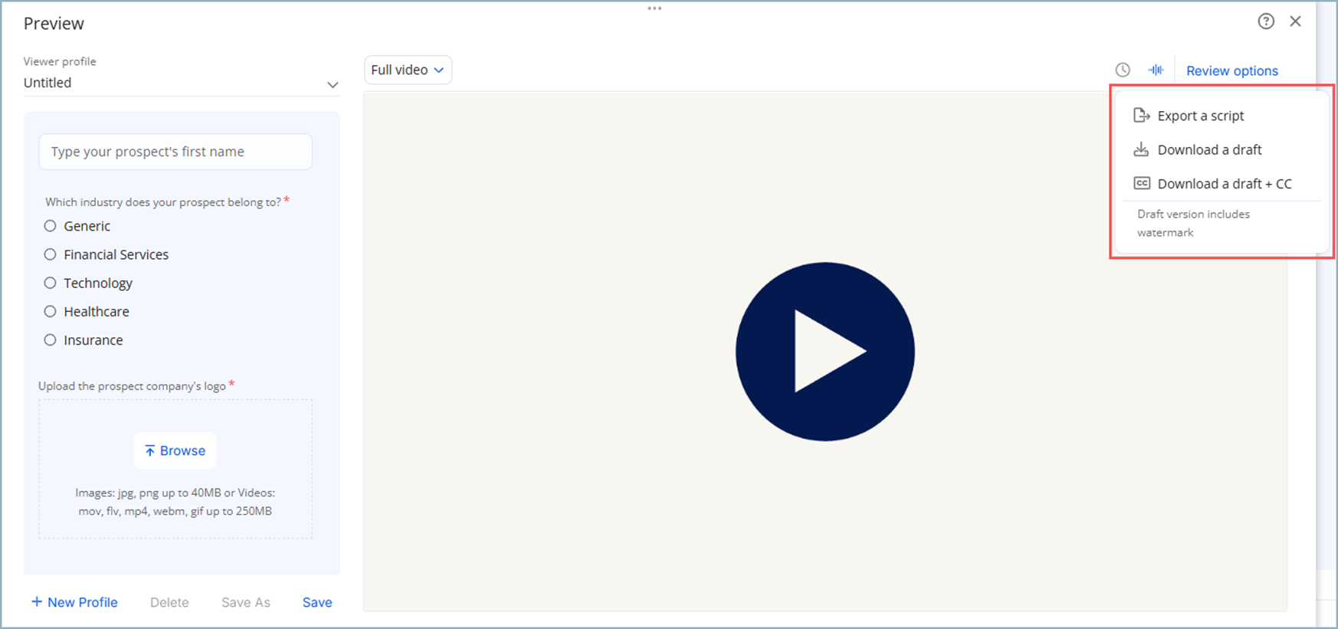
Task: Click the audio waveform icon
Action: [x=1156, y=70]
